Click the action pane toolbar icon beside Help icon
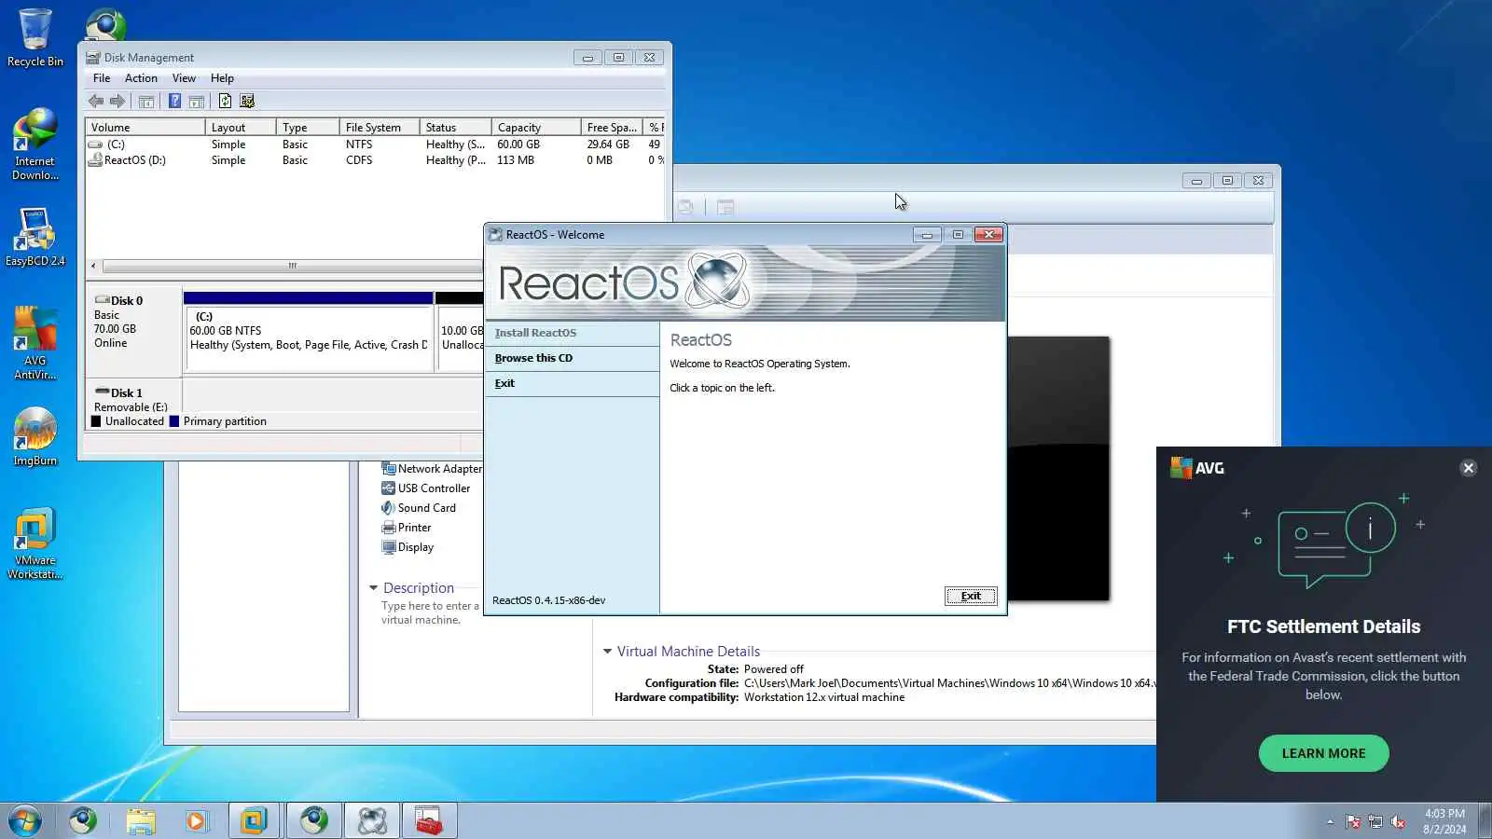 (x=197, y=101)
